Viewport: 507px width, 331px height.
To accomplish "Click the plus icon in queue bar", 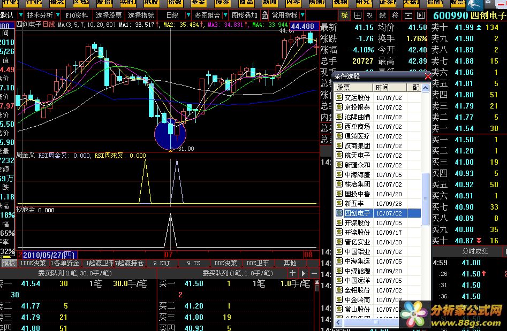I will click(292, 273).
